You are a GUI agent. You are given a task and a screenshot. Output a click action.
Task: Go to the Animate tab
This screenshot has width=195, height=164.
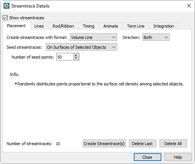coord(111,26)
